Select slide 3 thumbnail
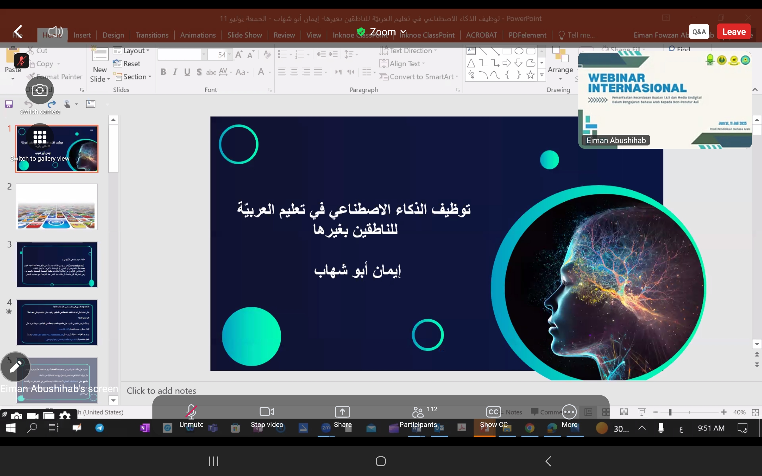The image size is (762, 476). point(57,264)
